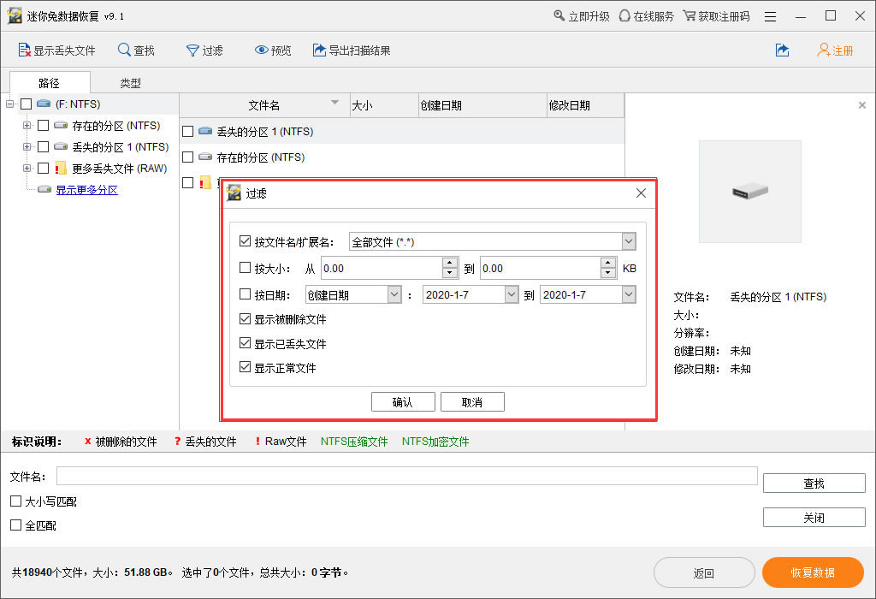876x599 pixels.
Task: Switch to the 类型 tab
Action: pyautogui.click(x=130, y=83)
